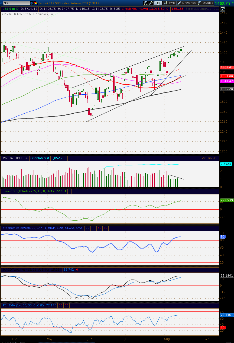The height and width of the screenshot is (343, 234).
Task: Click the 1369.41 price bubble
Action: 227,67
